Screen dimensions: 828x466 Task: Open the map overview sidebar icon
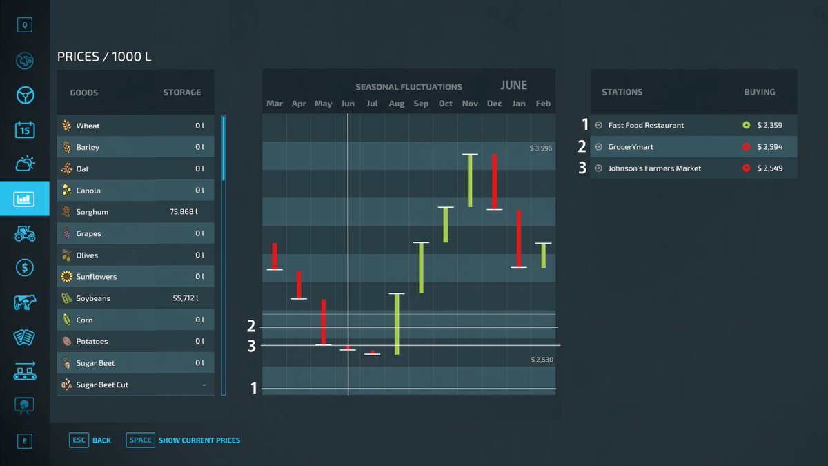click(x=25, y=60)
